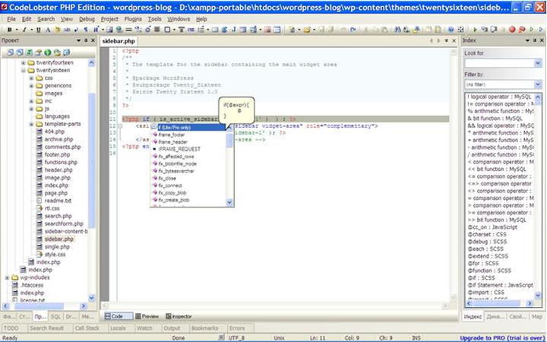Select 404.php in project tree

click(x=55, y=132)
